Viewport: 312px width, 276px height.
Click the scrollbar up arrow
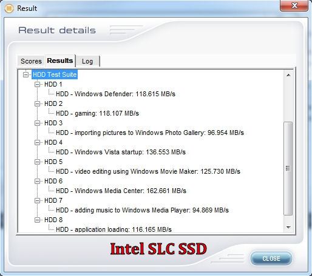tap(288, 75)
